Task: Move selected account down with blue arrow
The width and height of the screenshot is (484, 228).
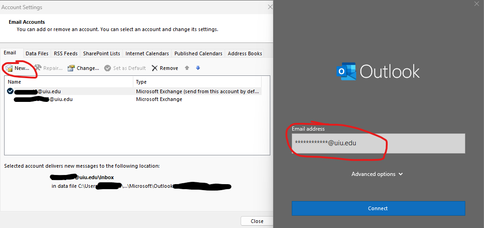Action: coord(198,68)
